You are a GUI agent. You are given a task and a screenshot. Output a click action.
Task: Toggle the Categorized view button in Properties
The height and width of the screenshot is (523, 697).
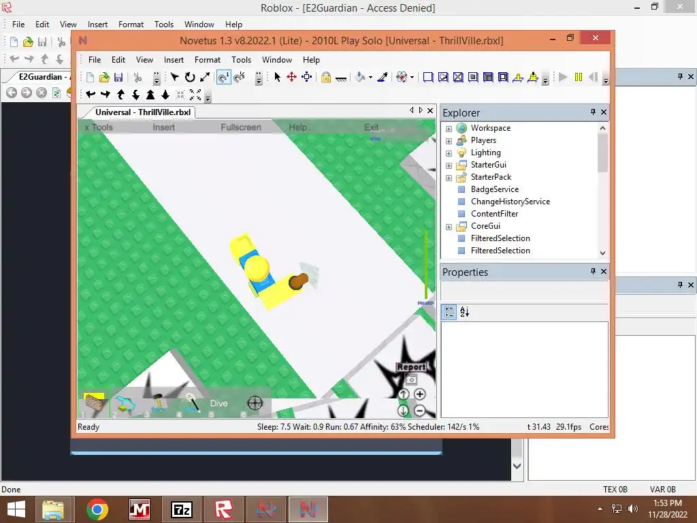coord(449,312)
